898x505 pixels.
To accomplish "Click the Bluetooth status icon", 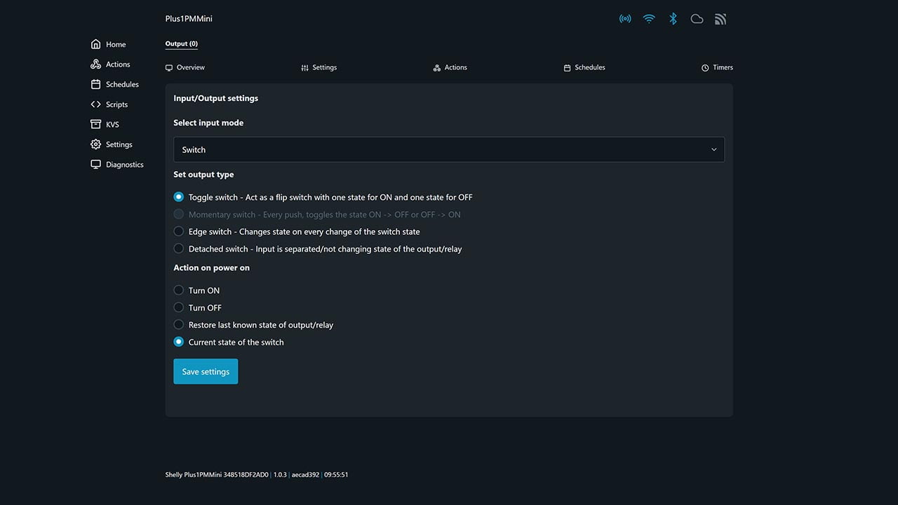I will point(673,19).
